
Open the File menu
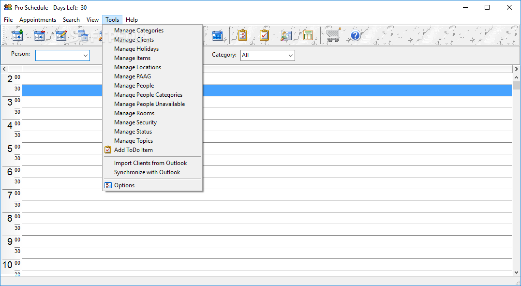[8, 20]
